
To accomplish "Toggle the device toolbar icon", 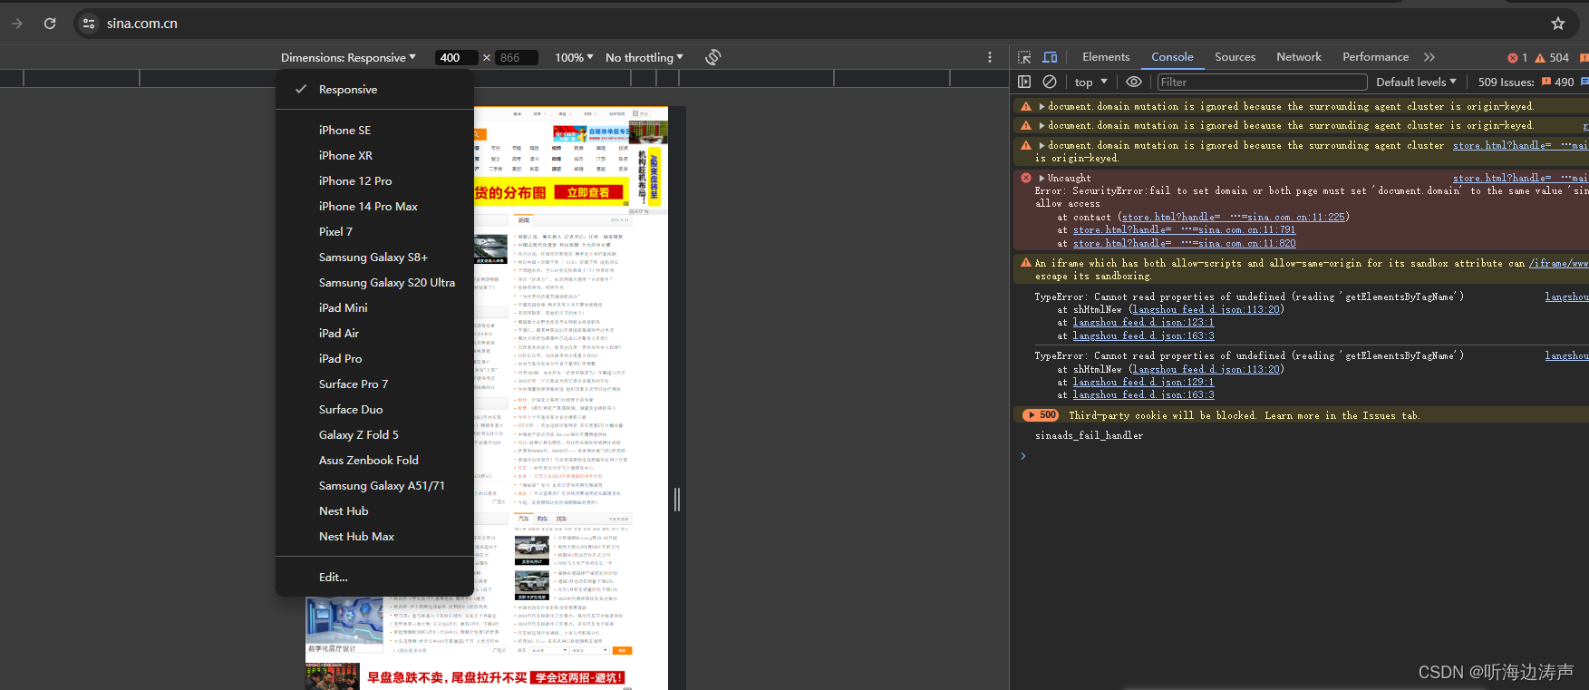I will pyautogui.click(x=1050, y=57).
